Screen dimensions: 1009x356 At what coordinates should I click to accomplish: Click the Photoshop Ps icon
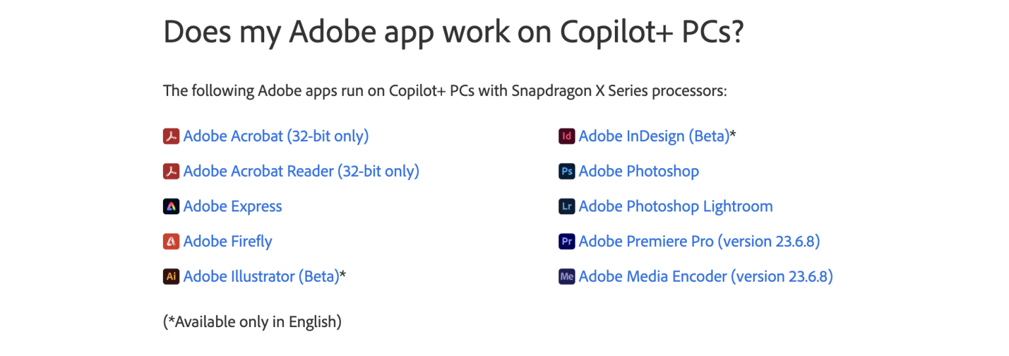567,171
